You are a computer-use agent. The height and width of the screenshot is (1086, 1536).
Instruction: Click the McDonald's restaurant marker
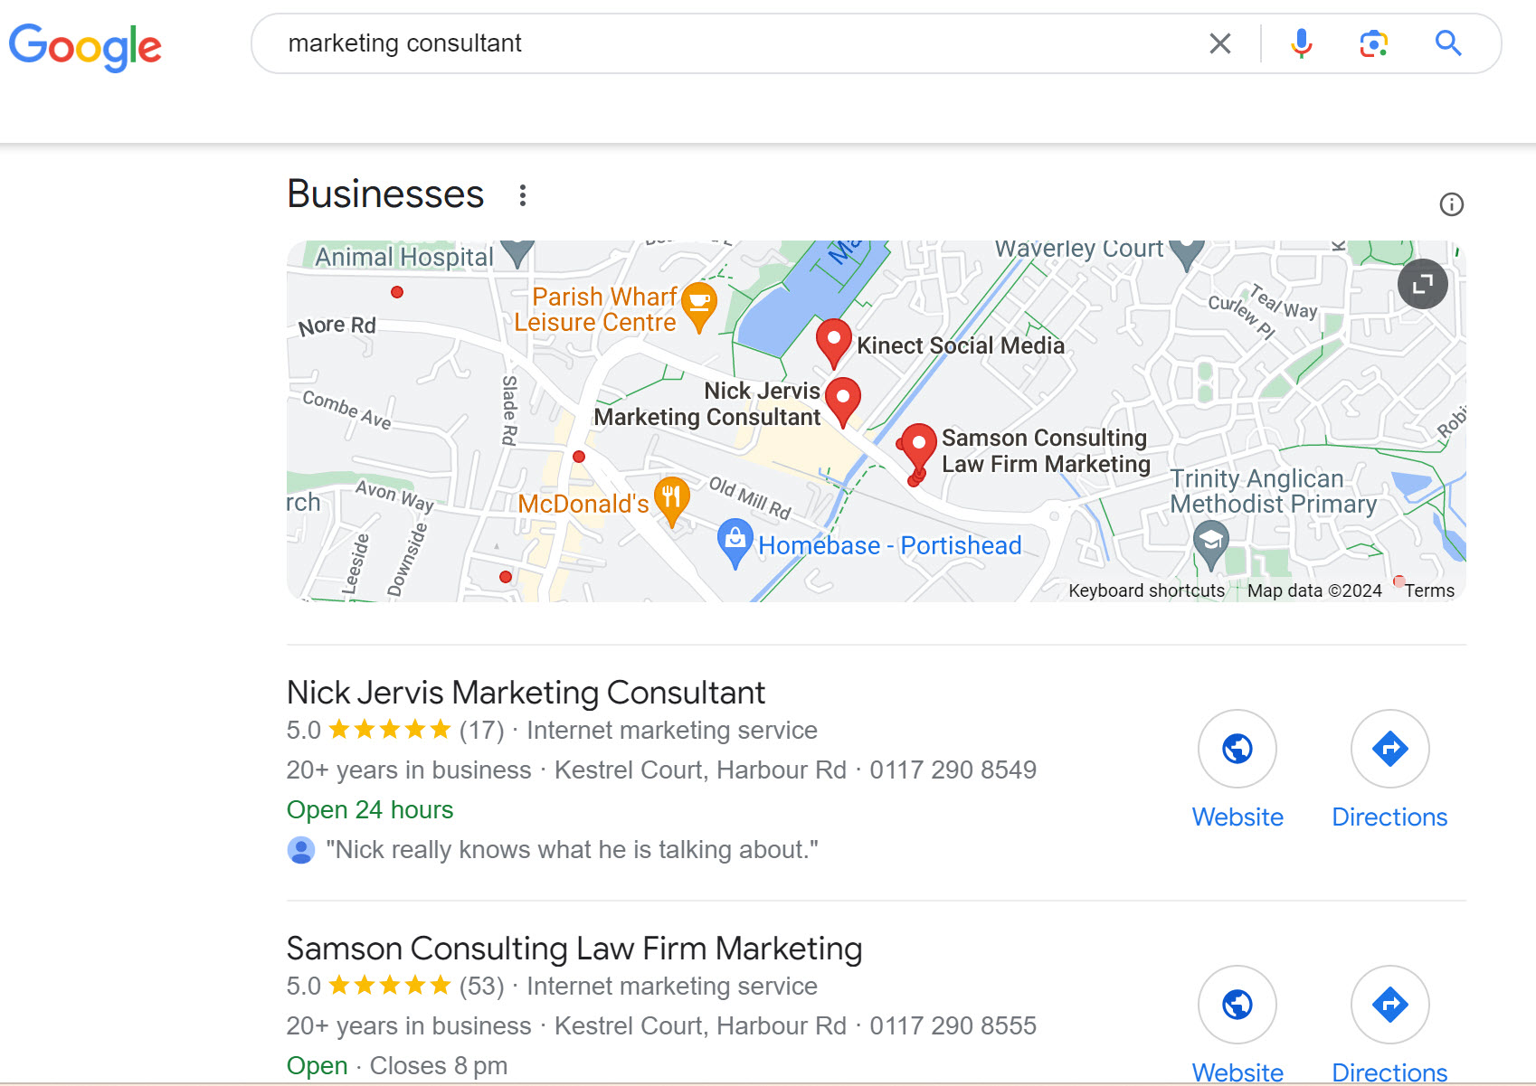(x=671, y=500)
